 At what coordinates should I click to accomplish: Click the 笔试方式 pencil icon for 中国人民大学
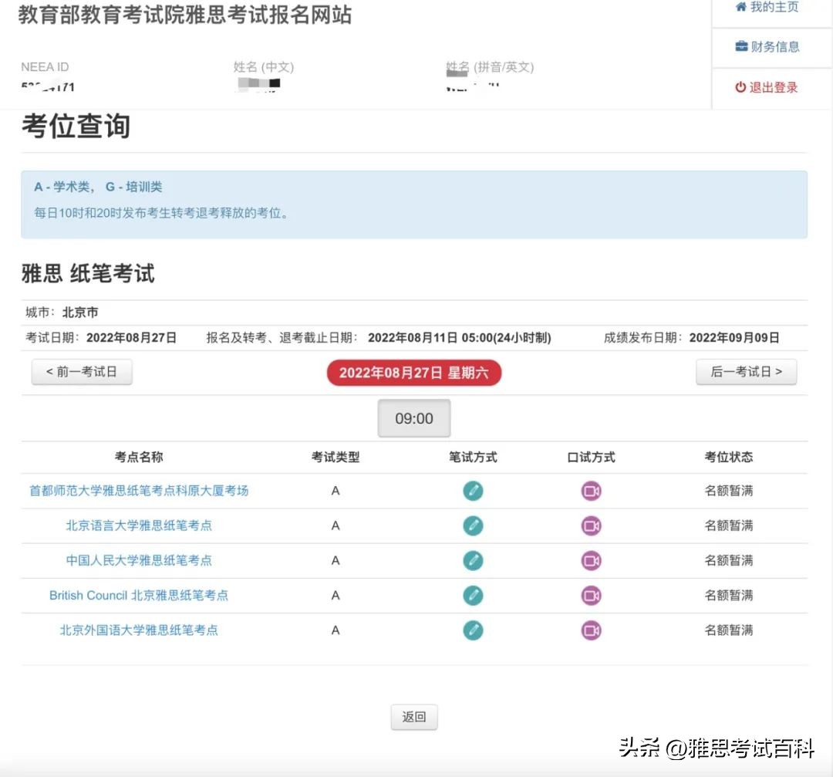(473, 560)
